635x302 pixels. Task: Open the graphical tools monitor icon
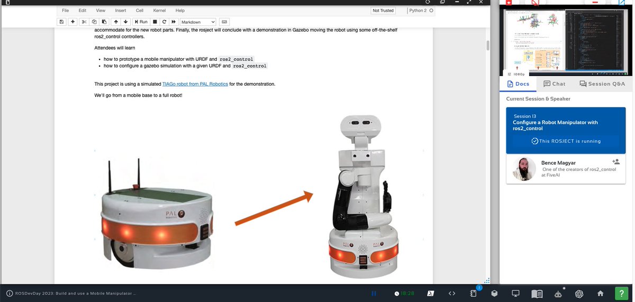coord(515,293)
